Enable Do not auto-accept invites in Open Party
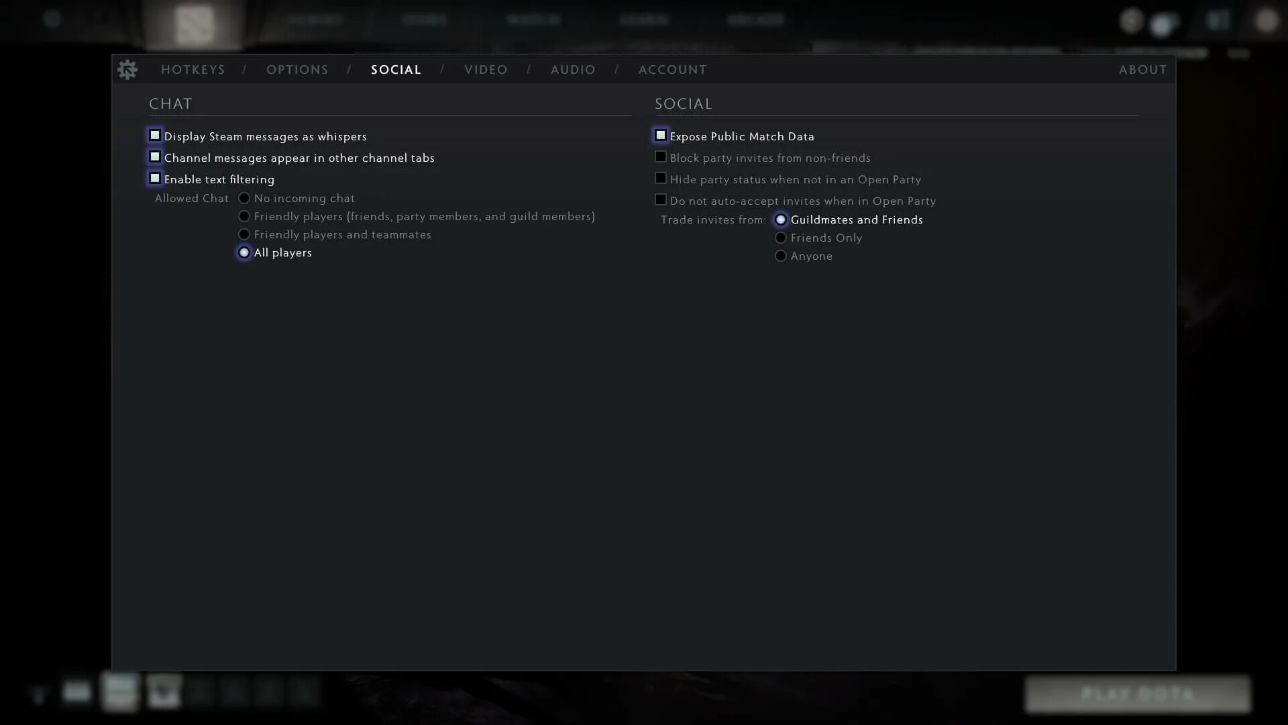The width and height of the screenshot is (1288, 725). point(661,200)
